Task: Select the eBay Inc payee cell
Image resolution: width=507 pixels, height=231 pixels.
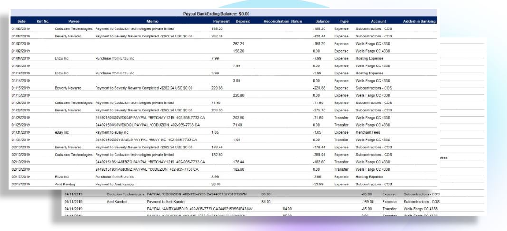Action: tap(62, 132)
